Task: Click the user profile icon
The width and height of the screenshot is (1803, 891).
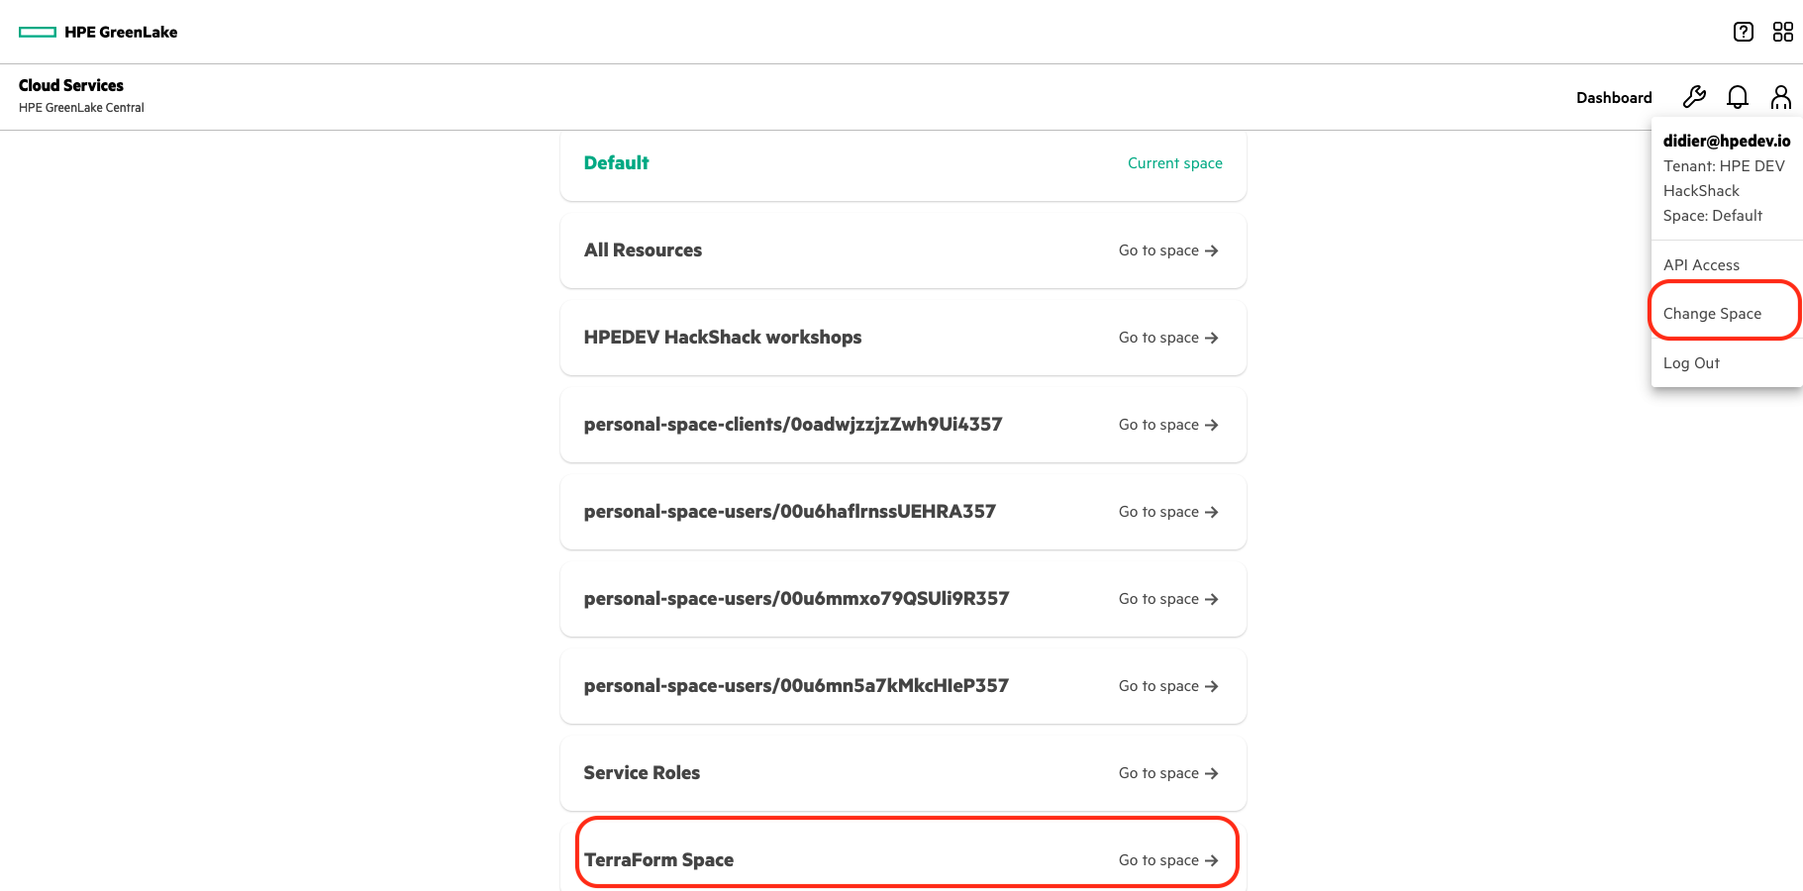Action: pos(1781,97)
